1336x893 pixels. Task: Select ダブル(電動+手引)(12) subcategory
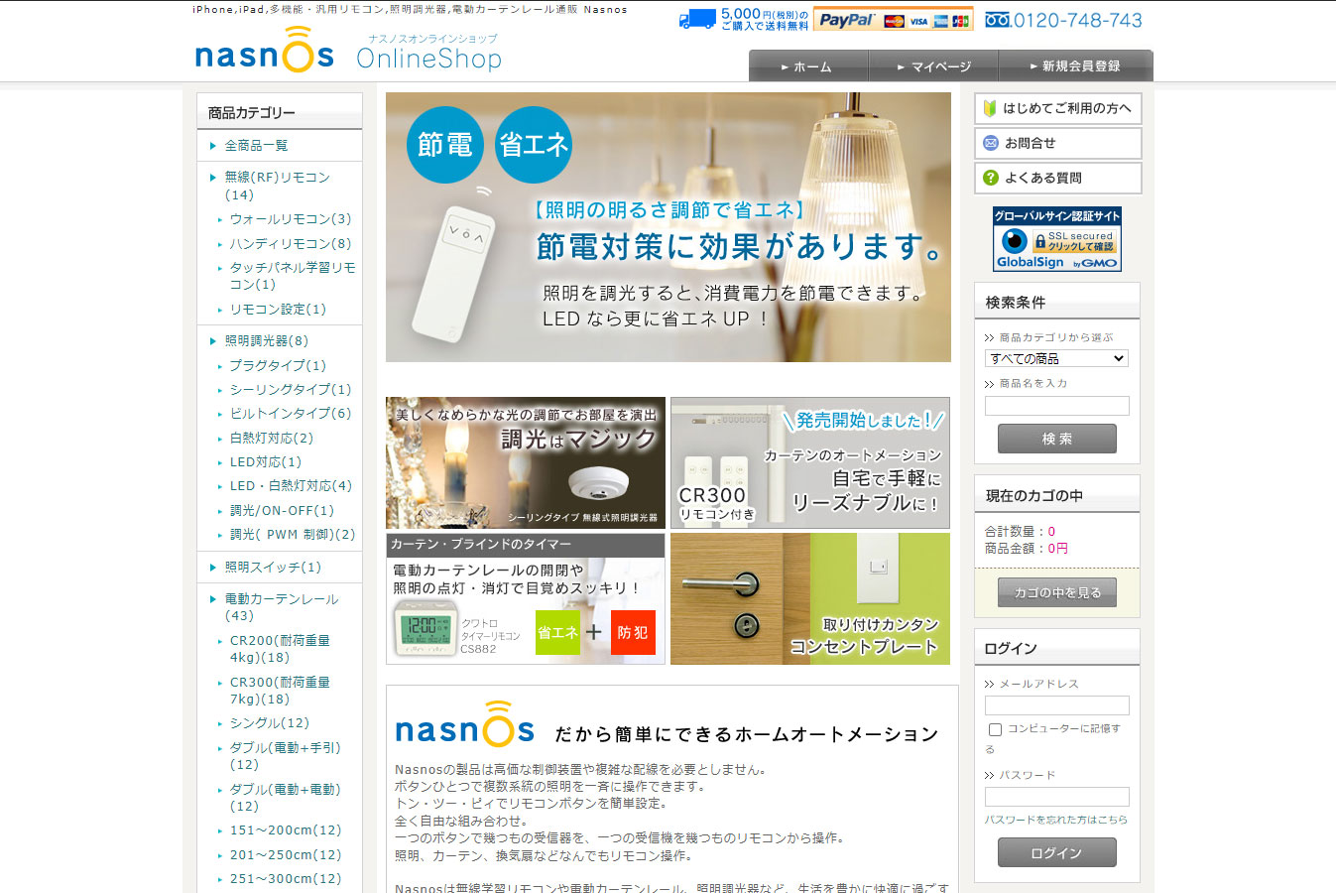[x=286, y=756]
